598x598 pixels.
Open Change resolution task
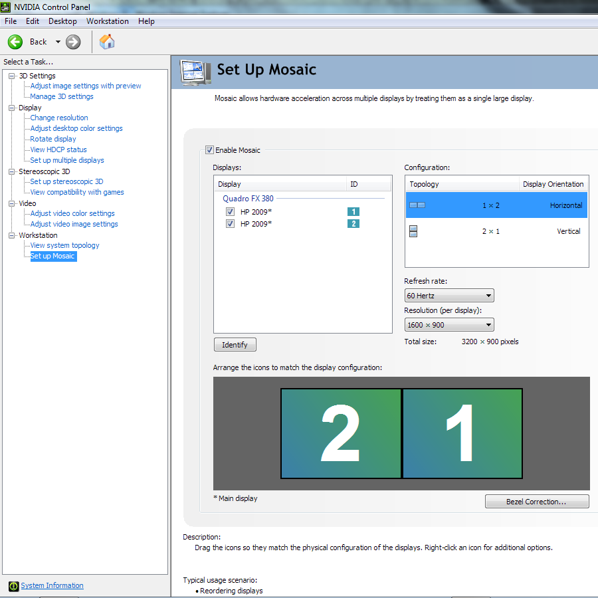[59, 118]
